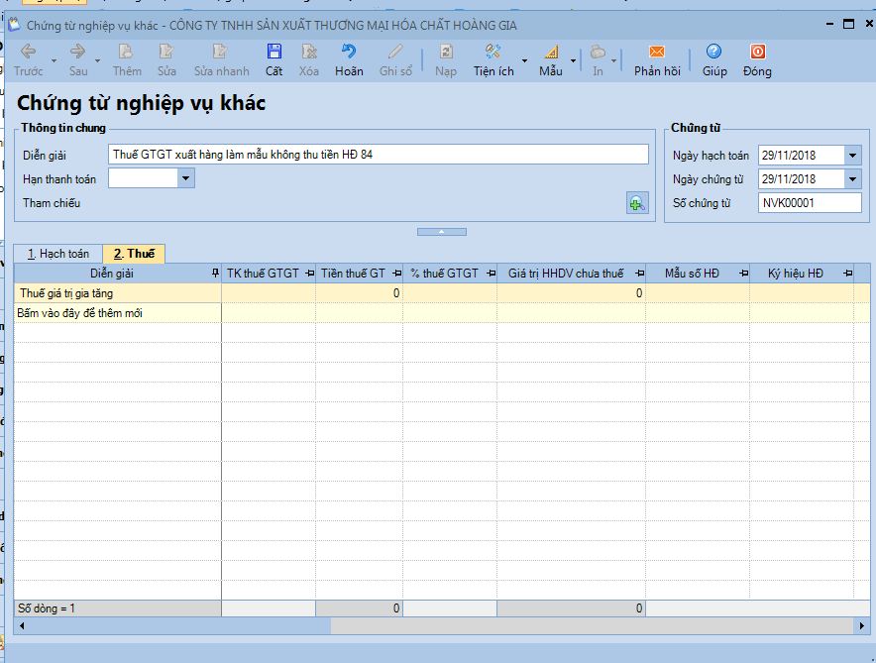This screenshot has width=876, height=663.
Task: Click the Sau (next) arrow icon
Action: [x=77, y=52]
